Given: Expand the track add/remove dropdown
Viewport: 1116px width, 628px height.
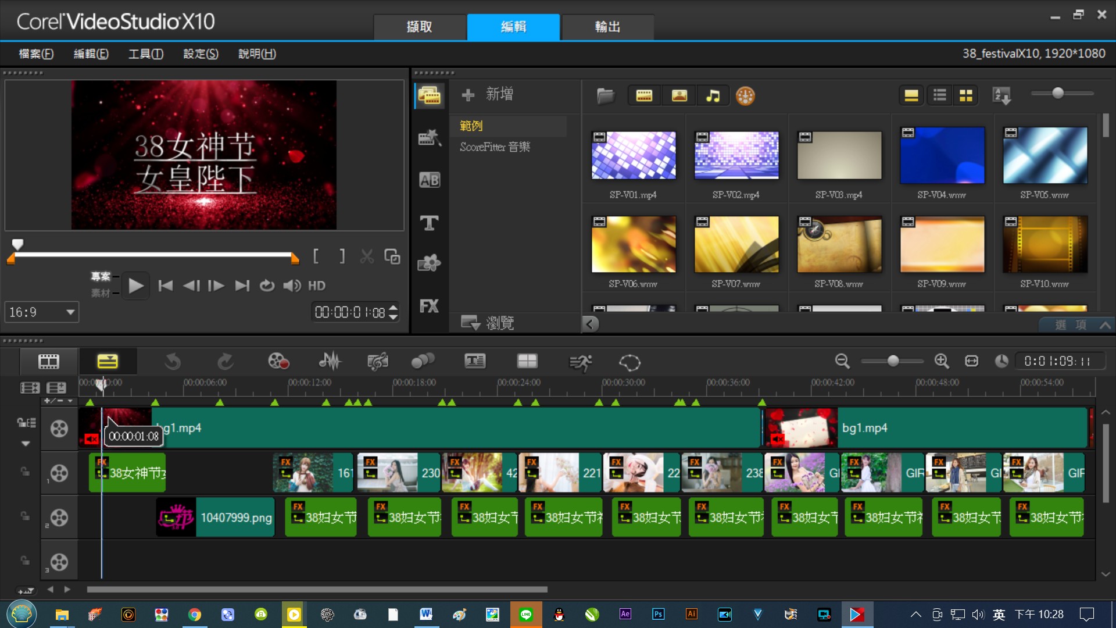Looking at the screenshot, I should pyautogui.click(x=59, y=401).
